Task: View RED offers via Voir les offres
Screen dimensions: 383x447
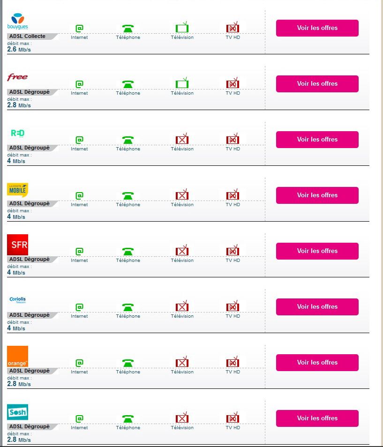Action: (317, 140)
